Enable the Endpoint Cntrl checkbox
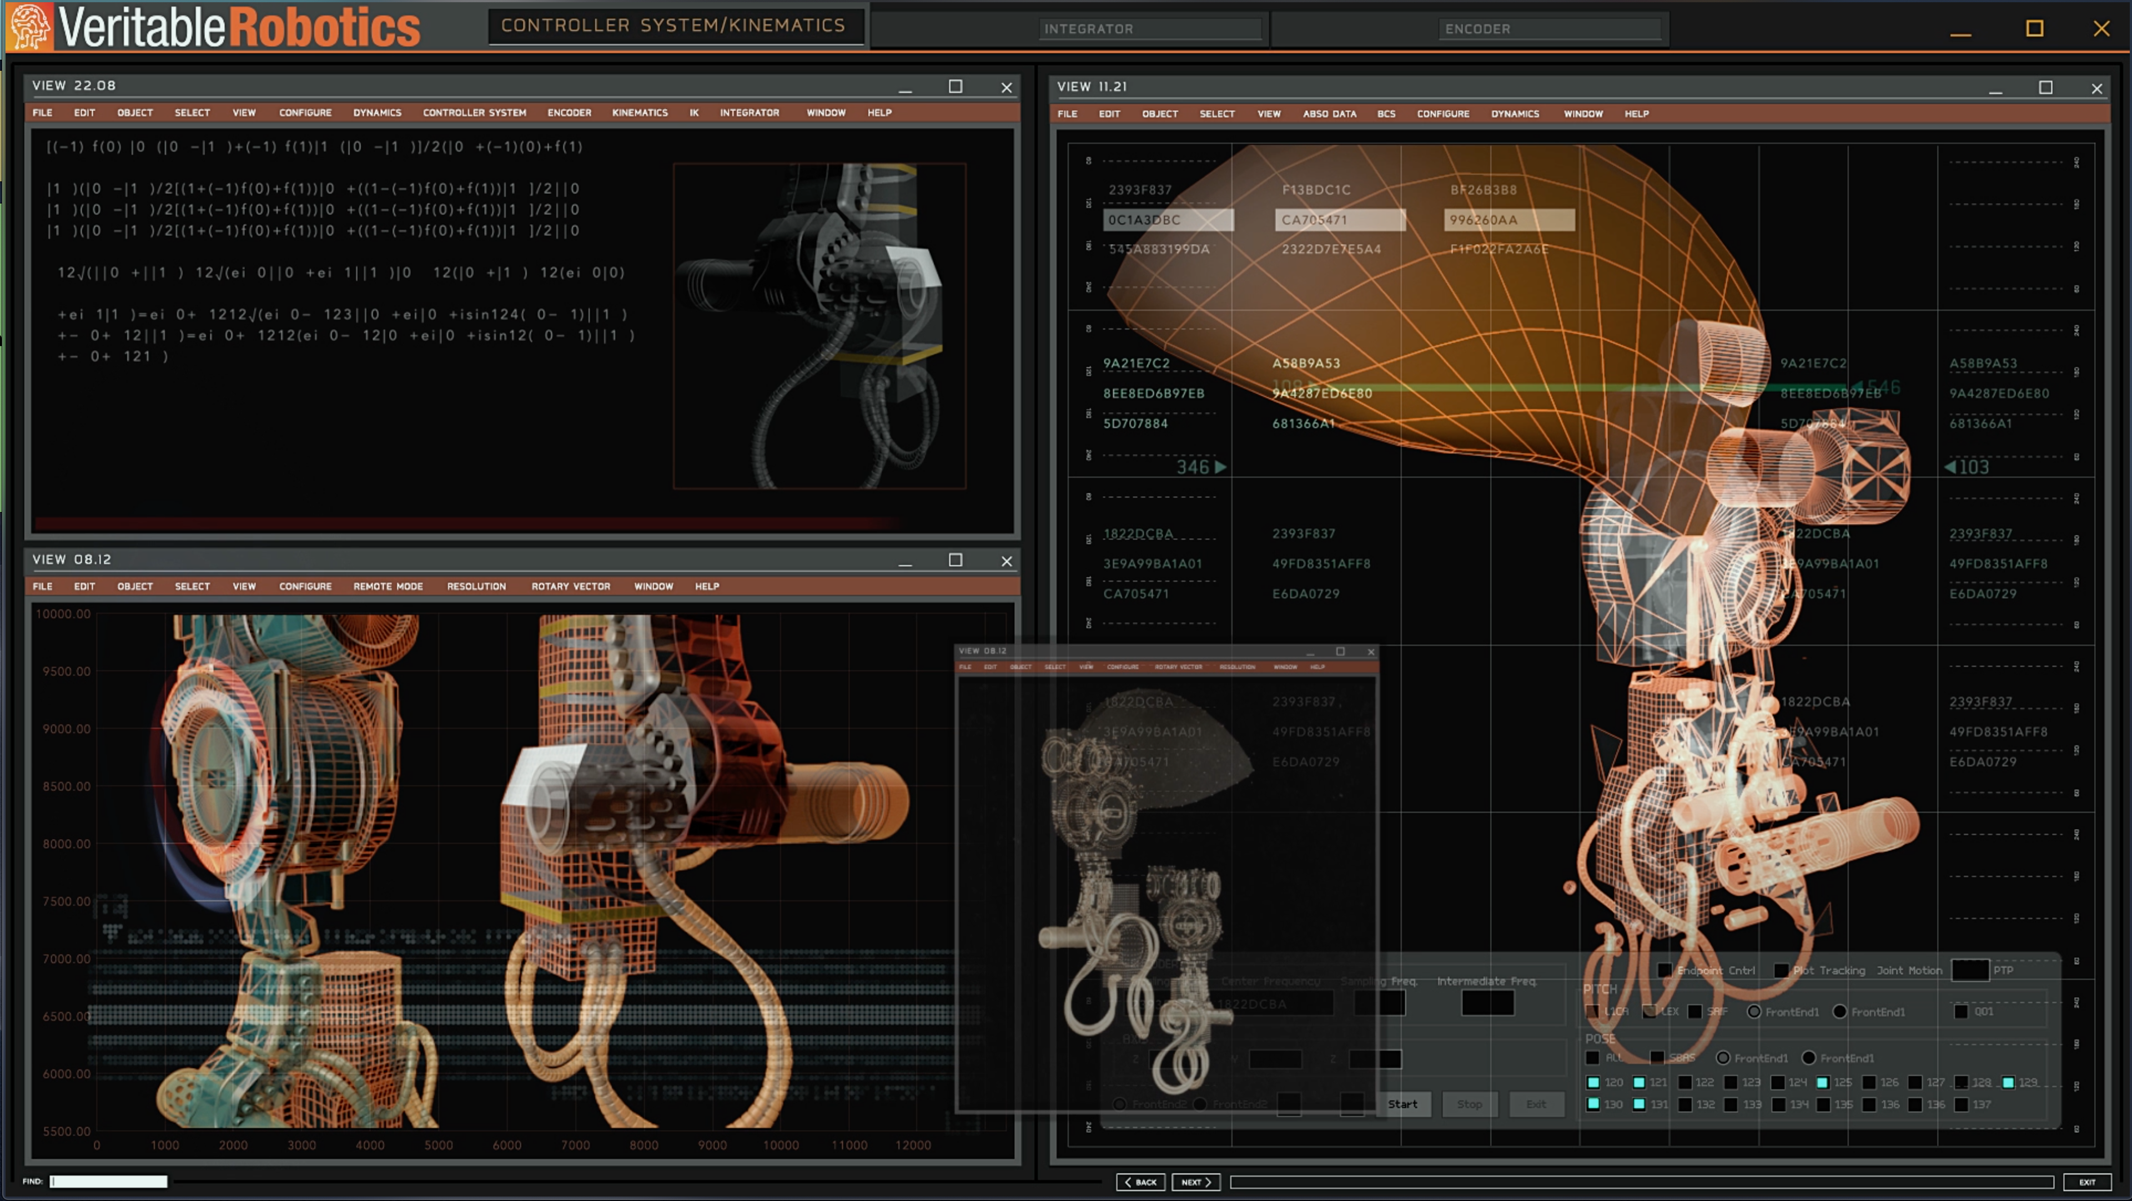Image resolution: width=2132 pixels, height=1201 pixels. [x=1665, y=970]
